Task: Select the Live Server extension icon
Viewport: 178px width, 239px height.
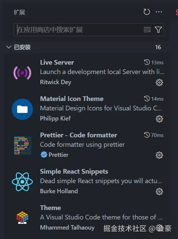Action: click(x=23, y=73)
